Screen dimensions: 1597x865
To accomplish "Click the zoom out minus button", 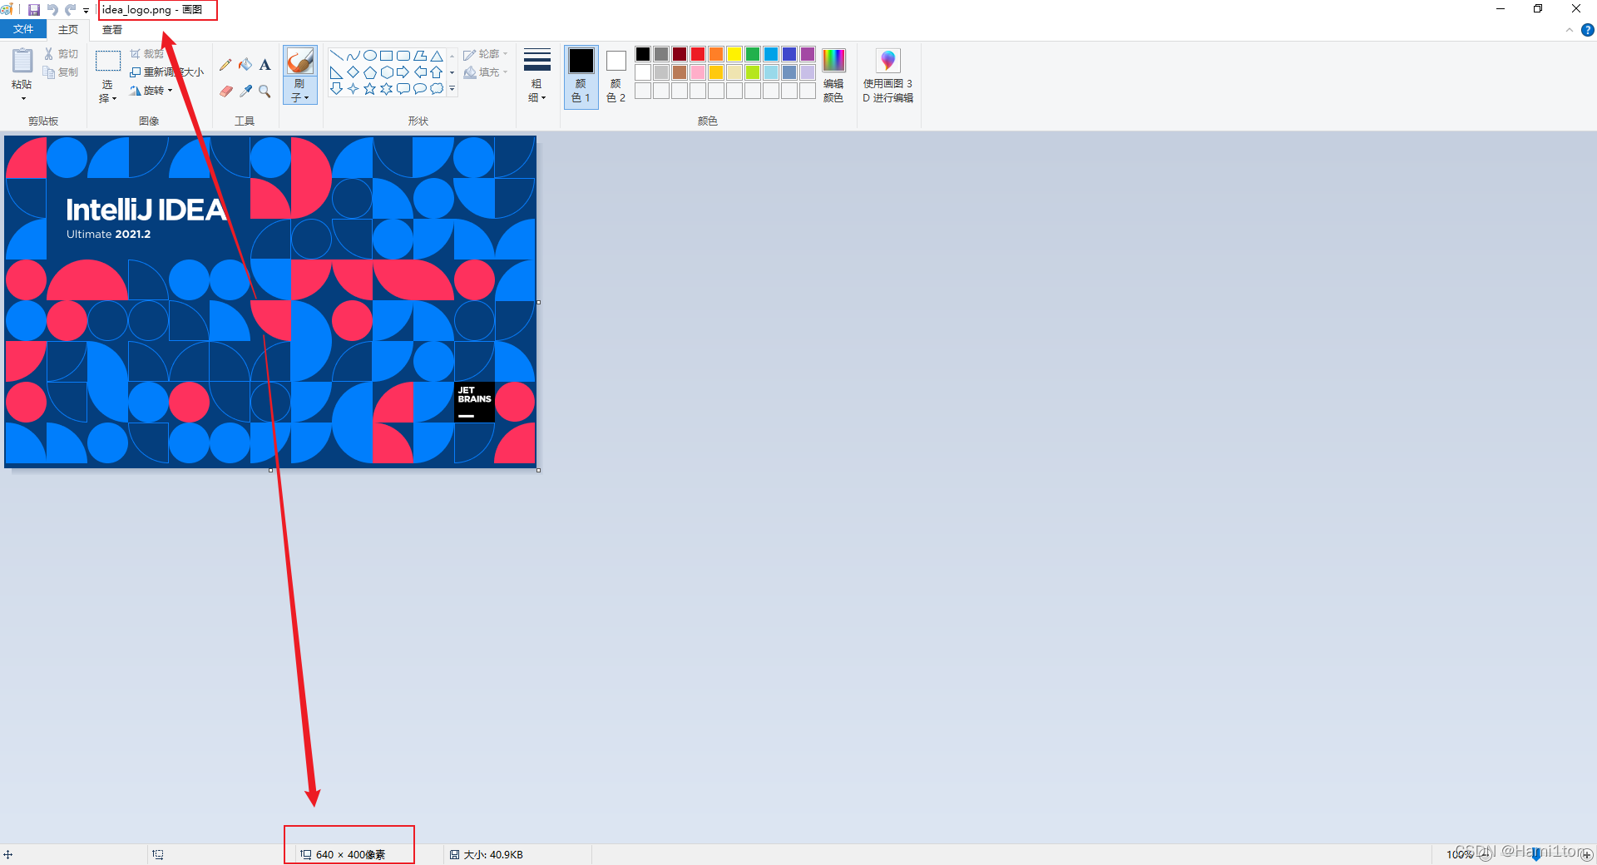I will point(1486,854).
